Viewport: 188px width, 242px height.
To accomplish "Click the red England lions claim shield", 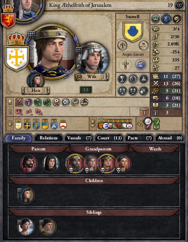I will pyautogui.click(x=101, y=124).
